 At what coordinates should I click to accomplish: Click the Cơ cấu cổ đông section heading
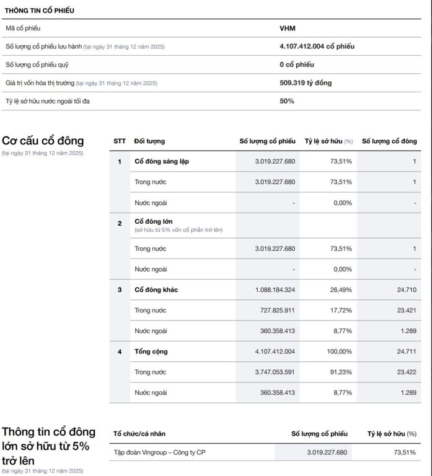pyautogui.click(x=43, y=141)
